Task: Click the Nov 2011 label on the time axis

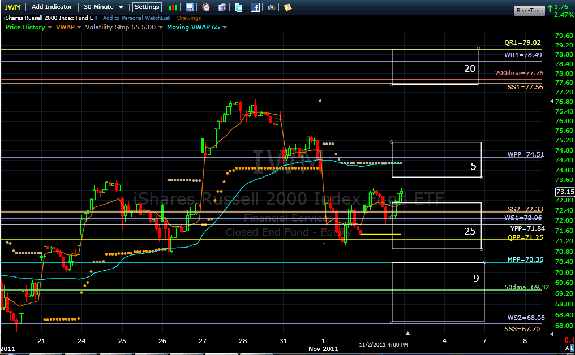Action: (x=323, y=349)
